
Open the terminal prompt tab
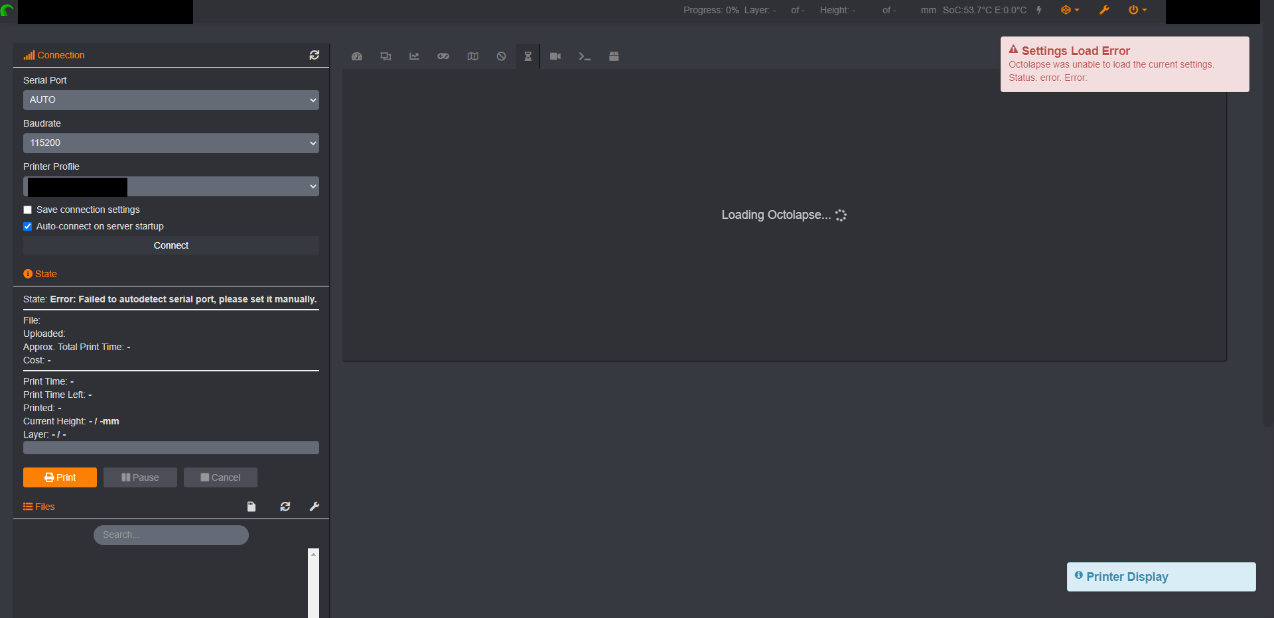(585, 56)
